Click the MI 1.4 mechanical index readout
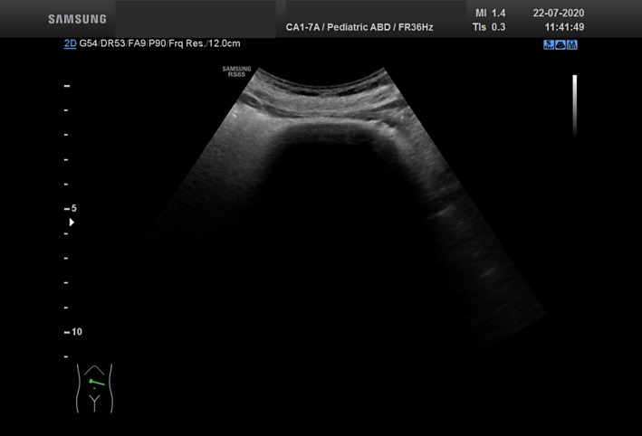642x436 pixels. pyautogui.click(x=490, y=13)
